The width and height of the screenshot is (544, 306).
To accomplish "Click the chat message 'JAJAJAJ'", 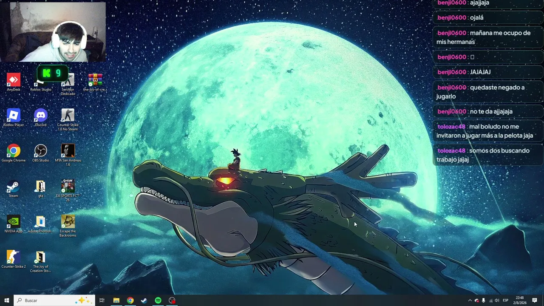I will pyautogui.click(x=488, y=72).
